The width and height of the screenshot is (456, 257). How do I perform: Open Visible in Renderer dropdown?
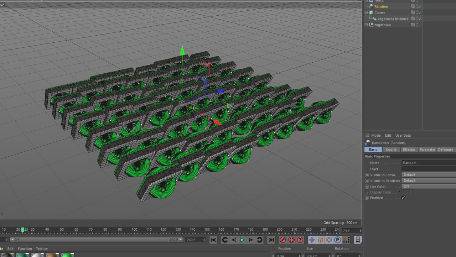coord(429,180)
